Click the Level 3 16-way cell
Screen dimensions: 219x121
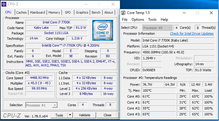[108, 94]
